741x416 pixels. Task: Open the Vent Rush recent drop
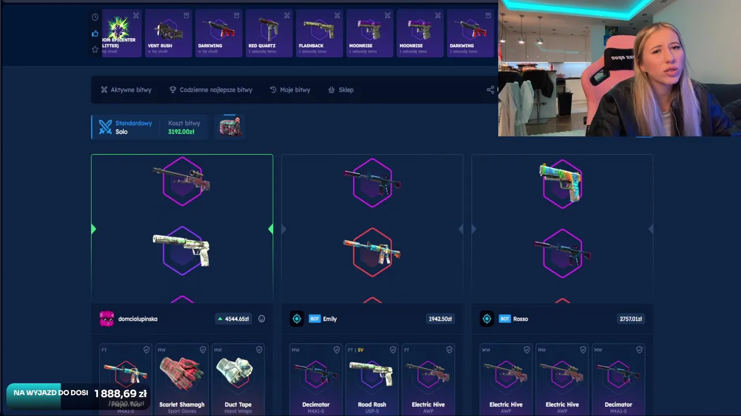pos(168,33)
